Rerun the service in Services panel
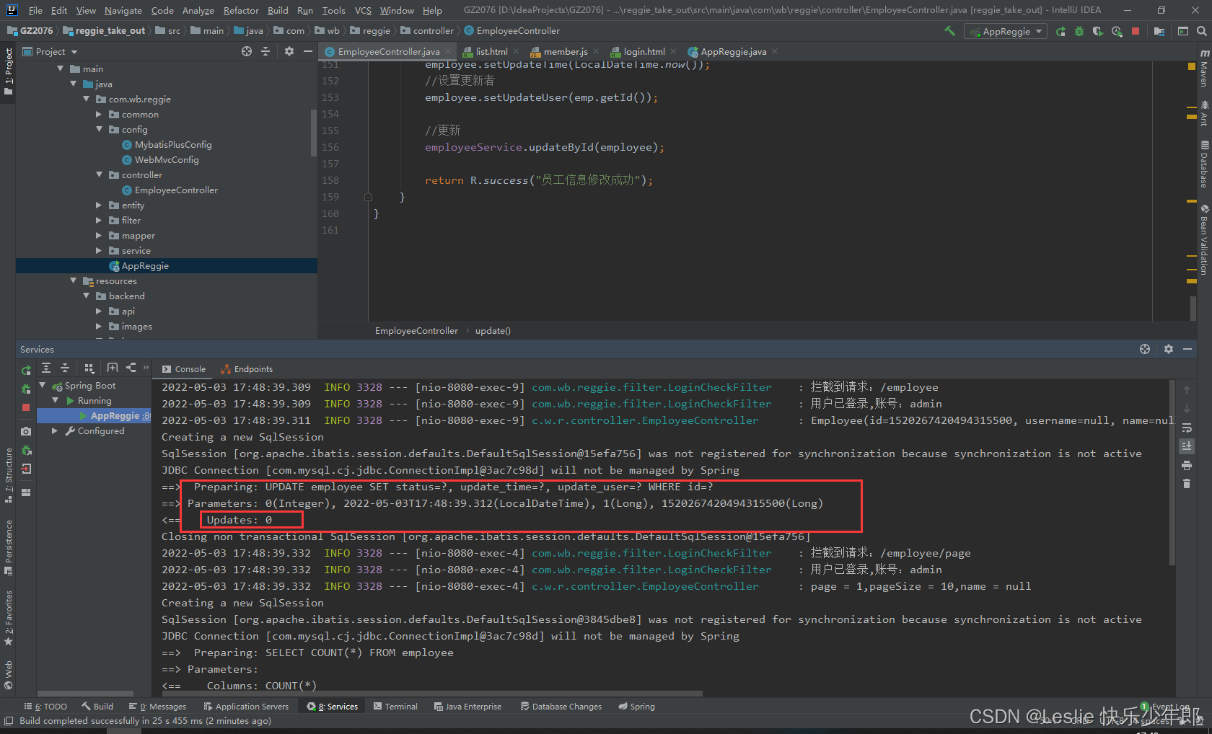The image size is (1212, 734). pos(26,370)
